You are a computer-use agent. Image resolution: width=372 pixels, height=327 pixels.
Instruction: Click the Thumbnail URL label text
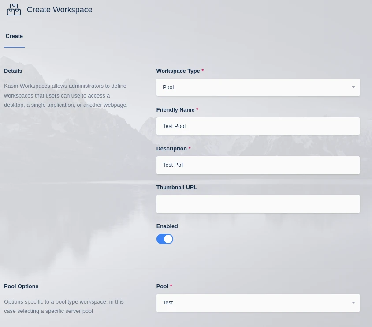(176, 187)
